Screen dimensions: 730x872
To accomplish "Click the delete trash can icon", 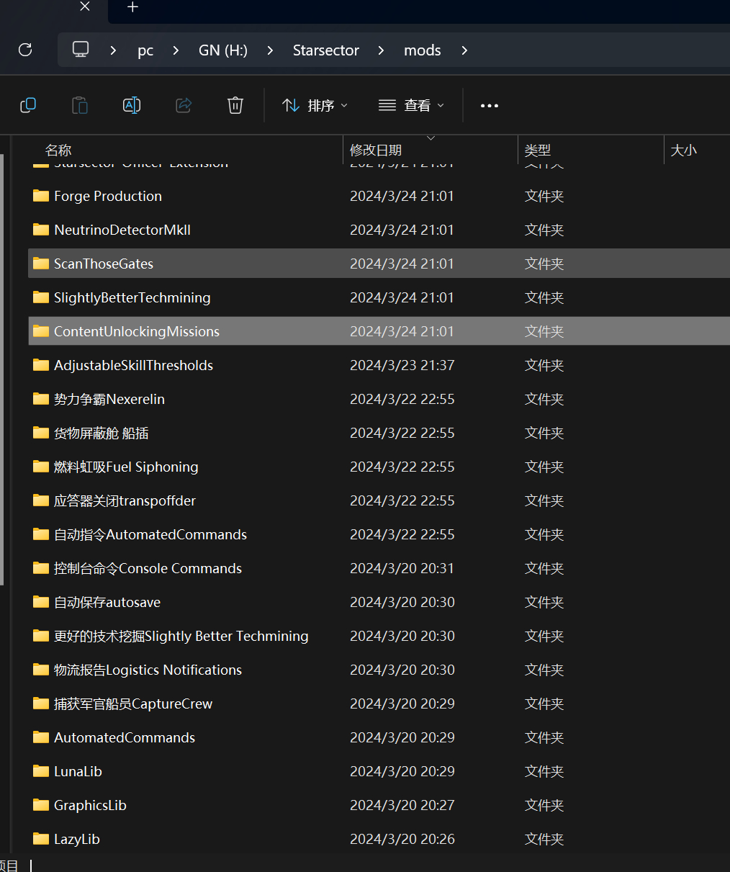I will [x=235, y=105].
